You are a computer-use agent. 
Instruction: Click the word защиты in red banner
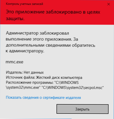coord(15,19)
